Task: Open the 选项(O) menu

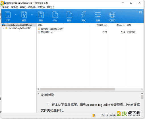Action: pos(32,7)
